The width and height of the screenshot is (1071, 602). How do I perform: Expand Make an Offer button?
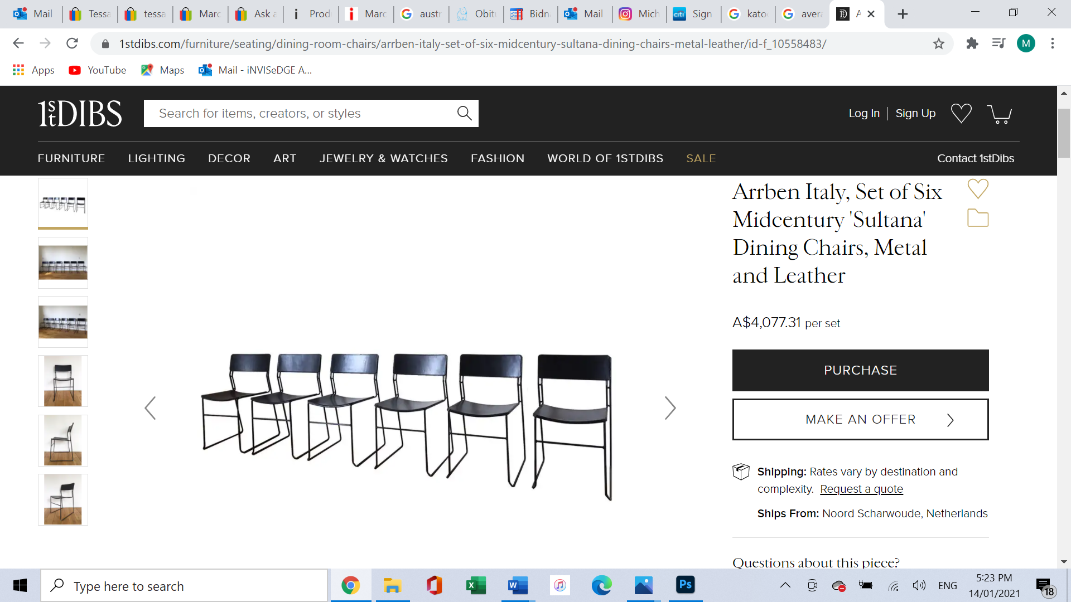click(860, 419)
